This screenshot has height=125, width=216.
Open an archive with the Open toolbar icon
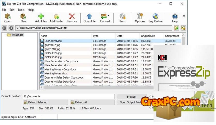(8, 16)
